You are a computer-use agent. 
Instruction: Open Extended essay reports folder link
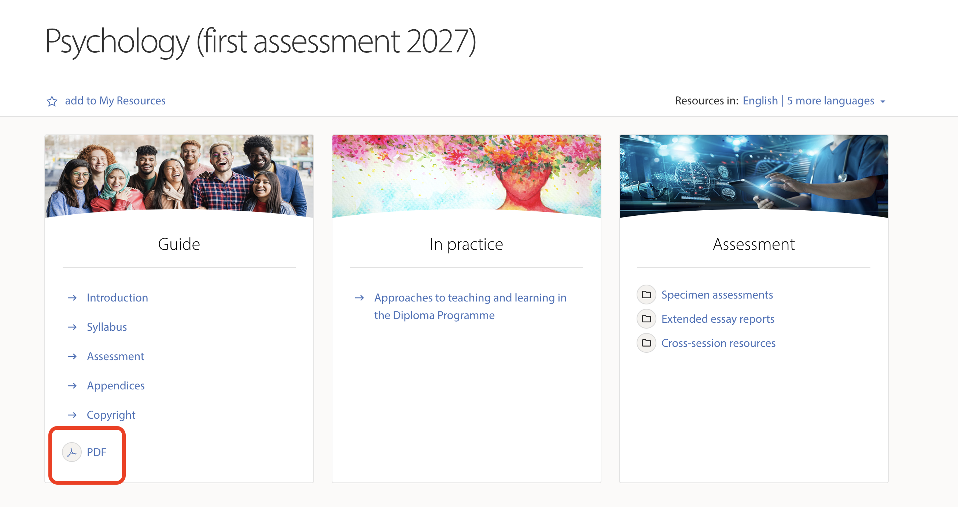(717, 319)
